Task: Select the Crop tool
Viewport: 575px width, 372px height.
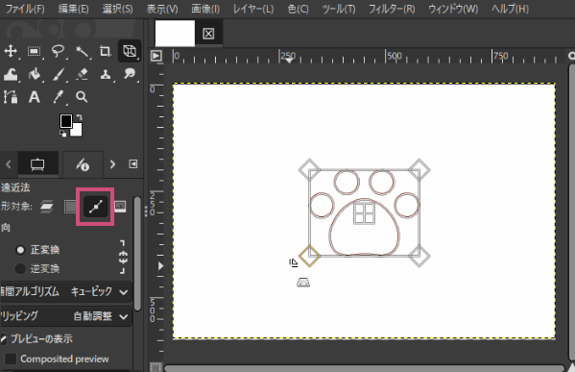Action: 106,51
